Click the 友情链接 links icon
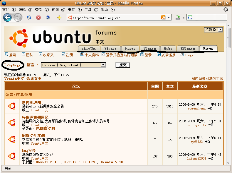The height and width of the screenshot is (173, 232). click(159, 54)
